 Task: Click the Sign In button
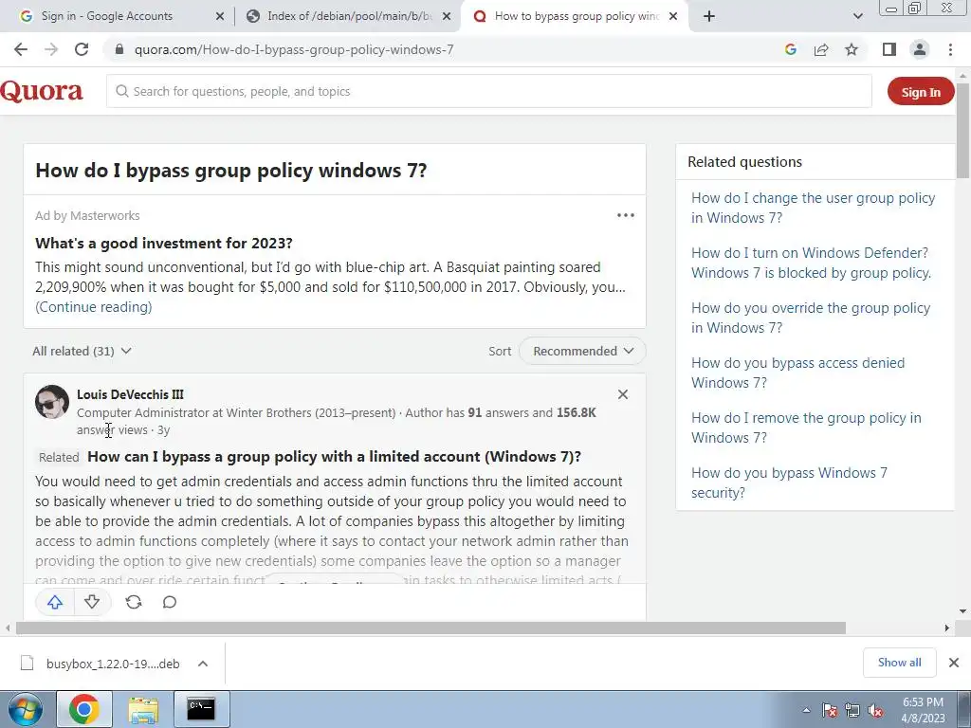point(920,92)
